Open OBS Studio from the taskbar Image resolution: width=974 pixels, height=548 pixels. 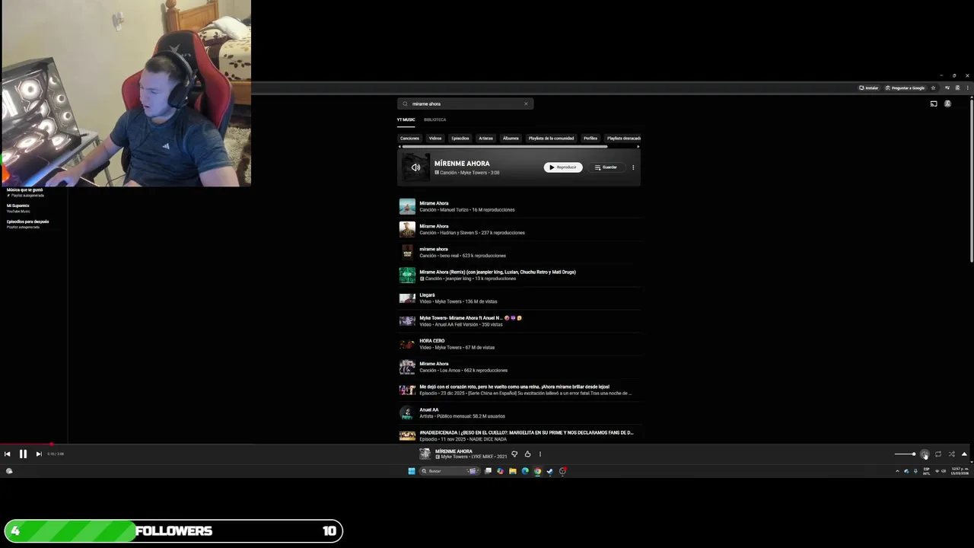(x=562, y=471)
